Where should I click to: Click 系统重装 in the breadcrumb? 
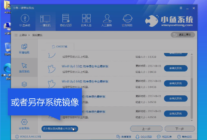(37, 35)
